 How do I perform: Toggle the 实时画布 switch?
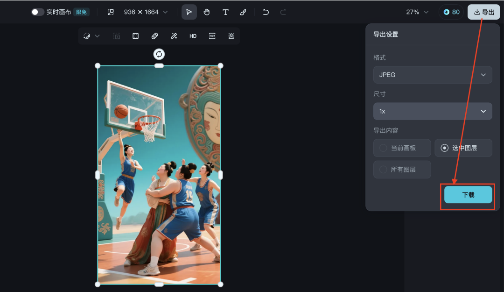(37, 12)
